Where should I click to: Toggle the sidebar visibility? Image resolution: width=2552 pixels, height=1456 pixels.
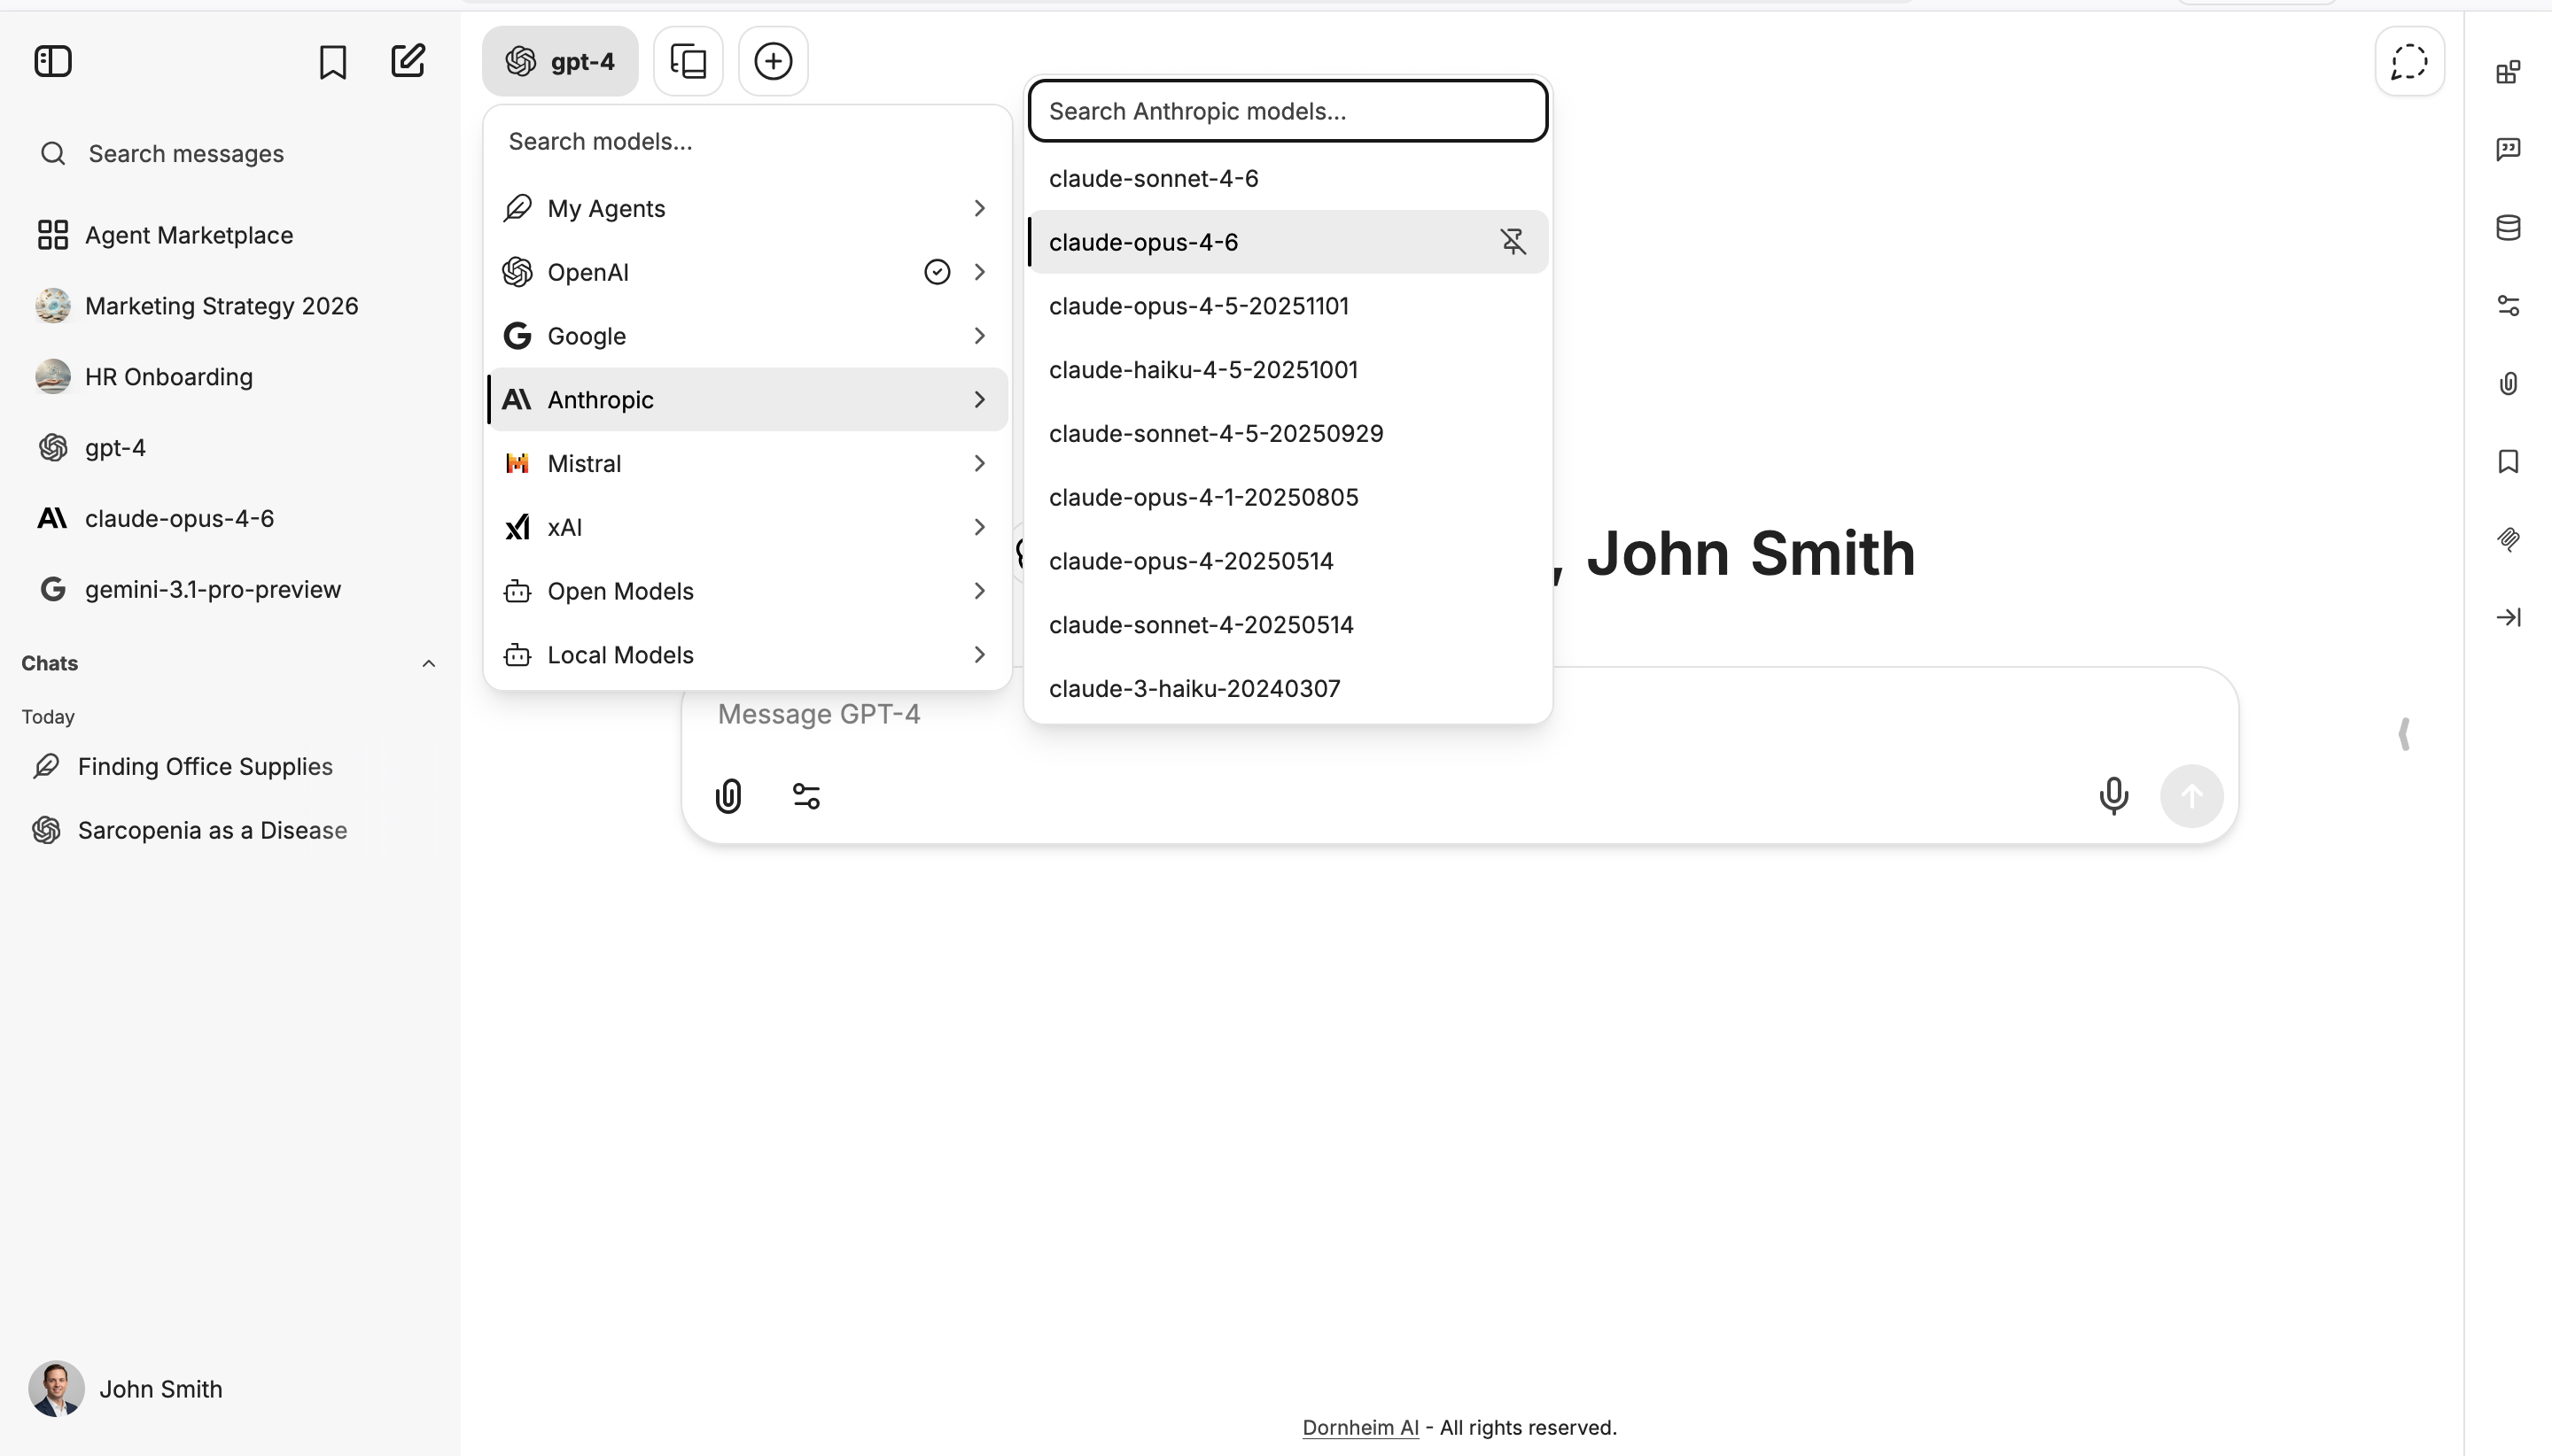click(x=53, y=60)
